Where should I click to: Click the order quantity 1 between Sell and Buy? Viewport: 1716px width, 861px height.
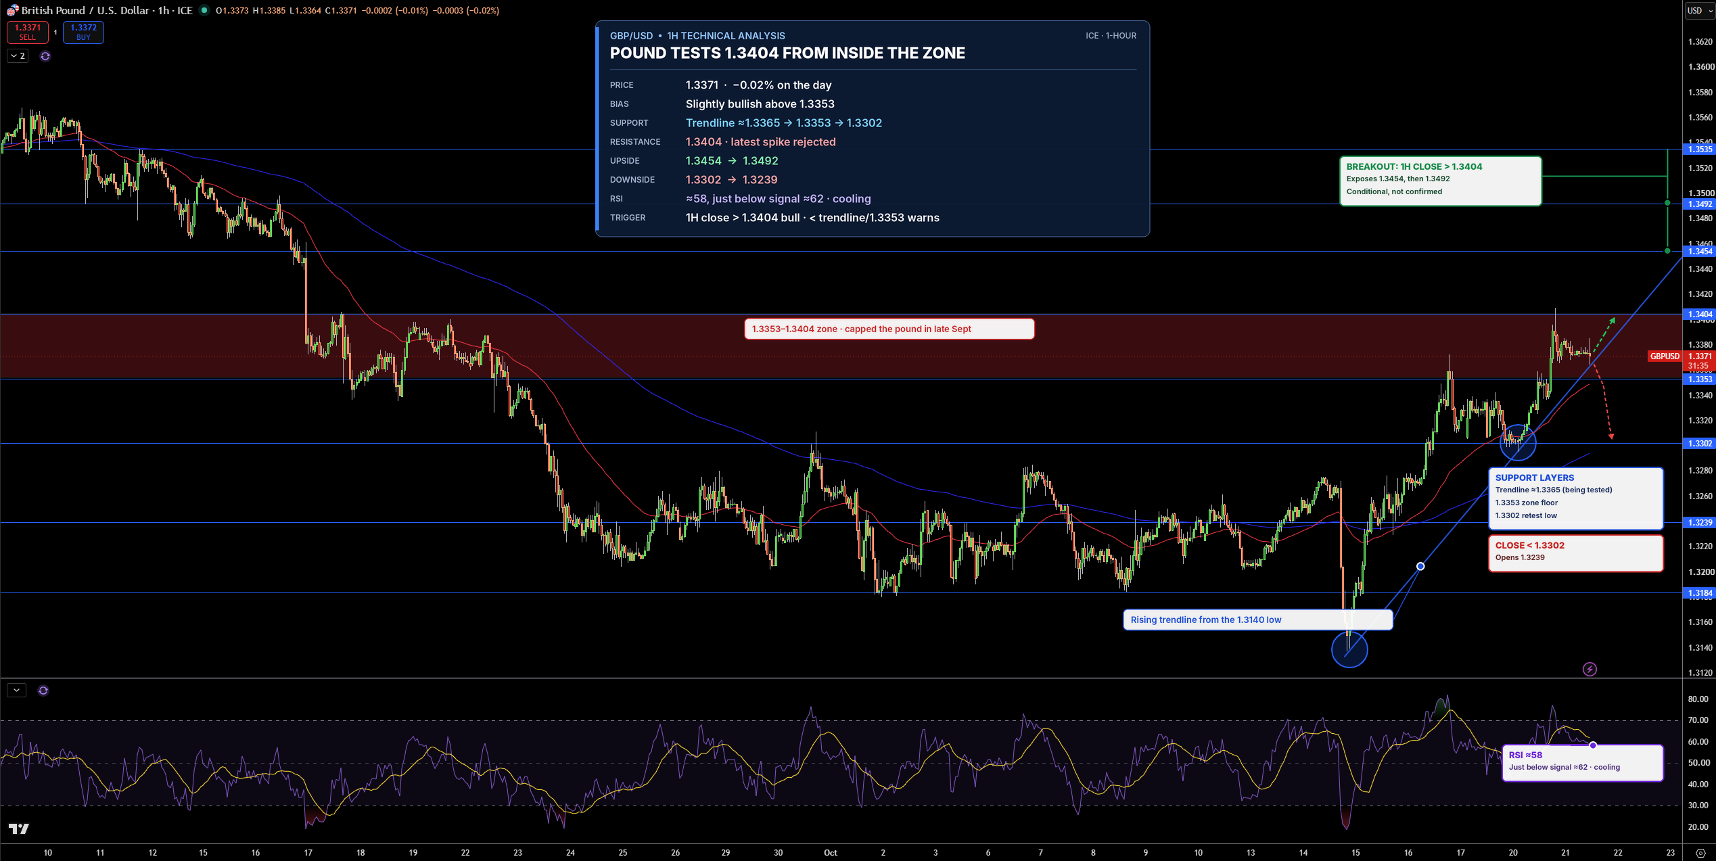[x=55, y=32]
